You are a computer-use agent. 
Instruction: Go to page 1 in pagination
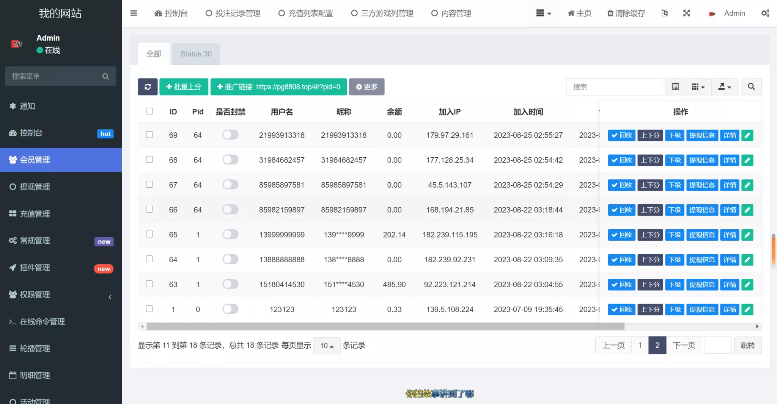pyautogui.click(x=639, y=345)
